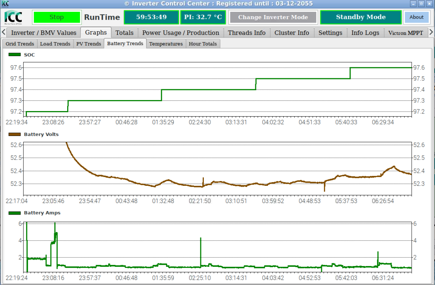Go to the Power Usage / Production tab
The height and width of the screenshot is (285, 435).
[181, 33]
